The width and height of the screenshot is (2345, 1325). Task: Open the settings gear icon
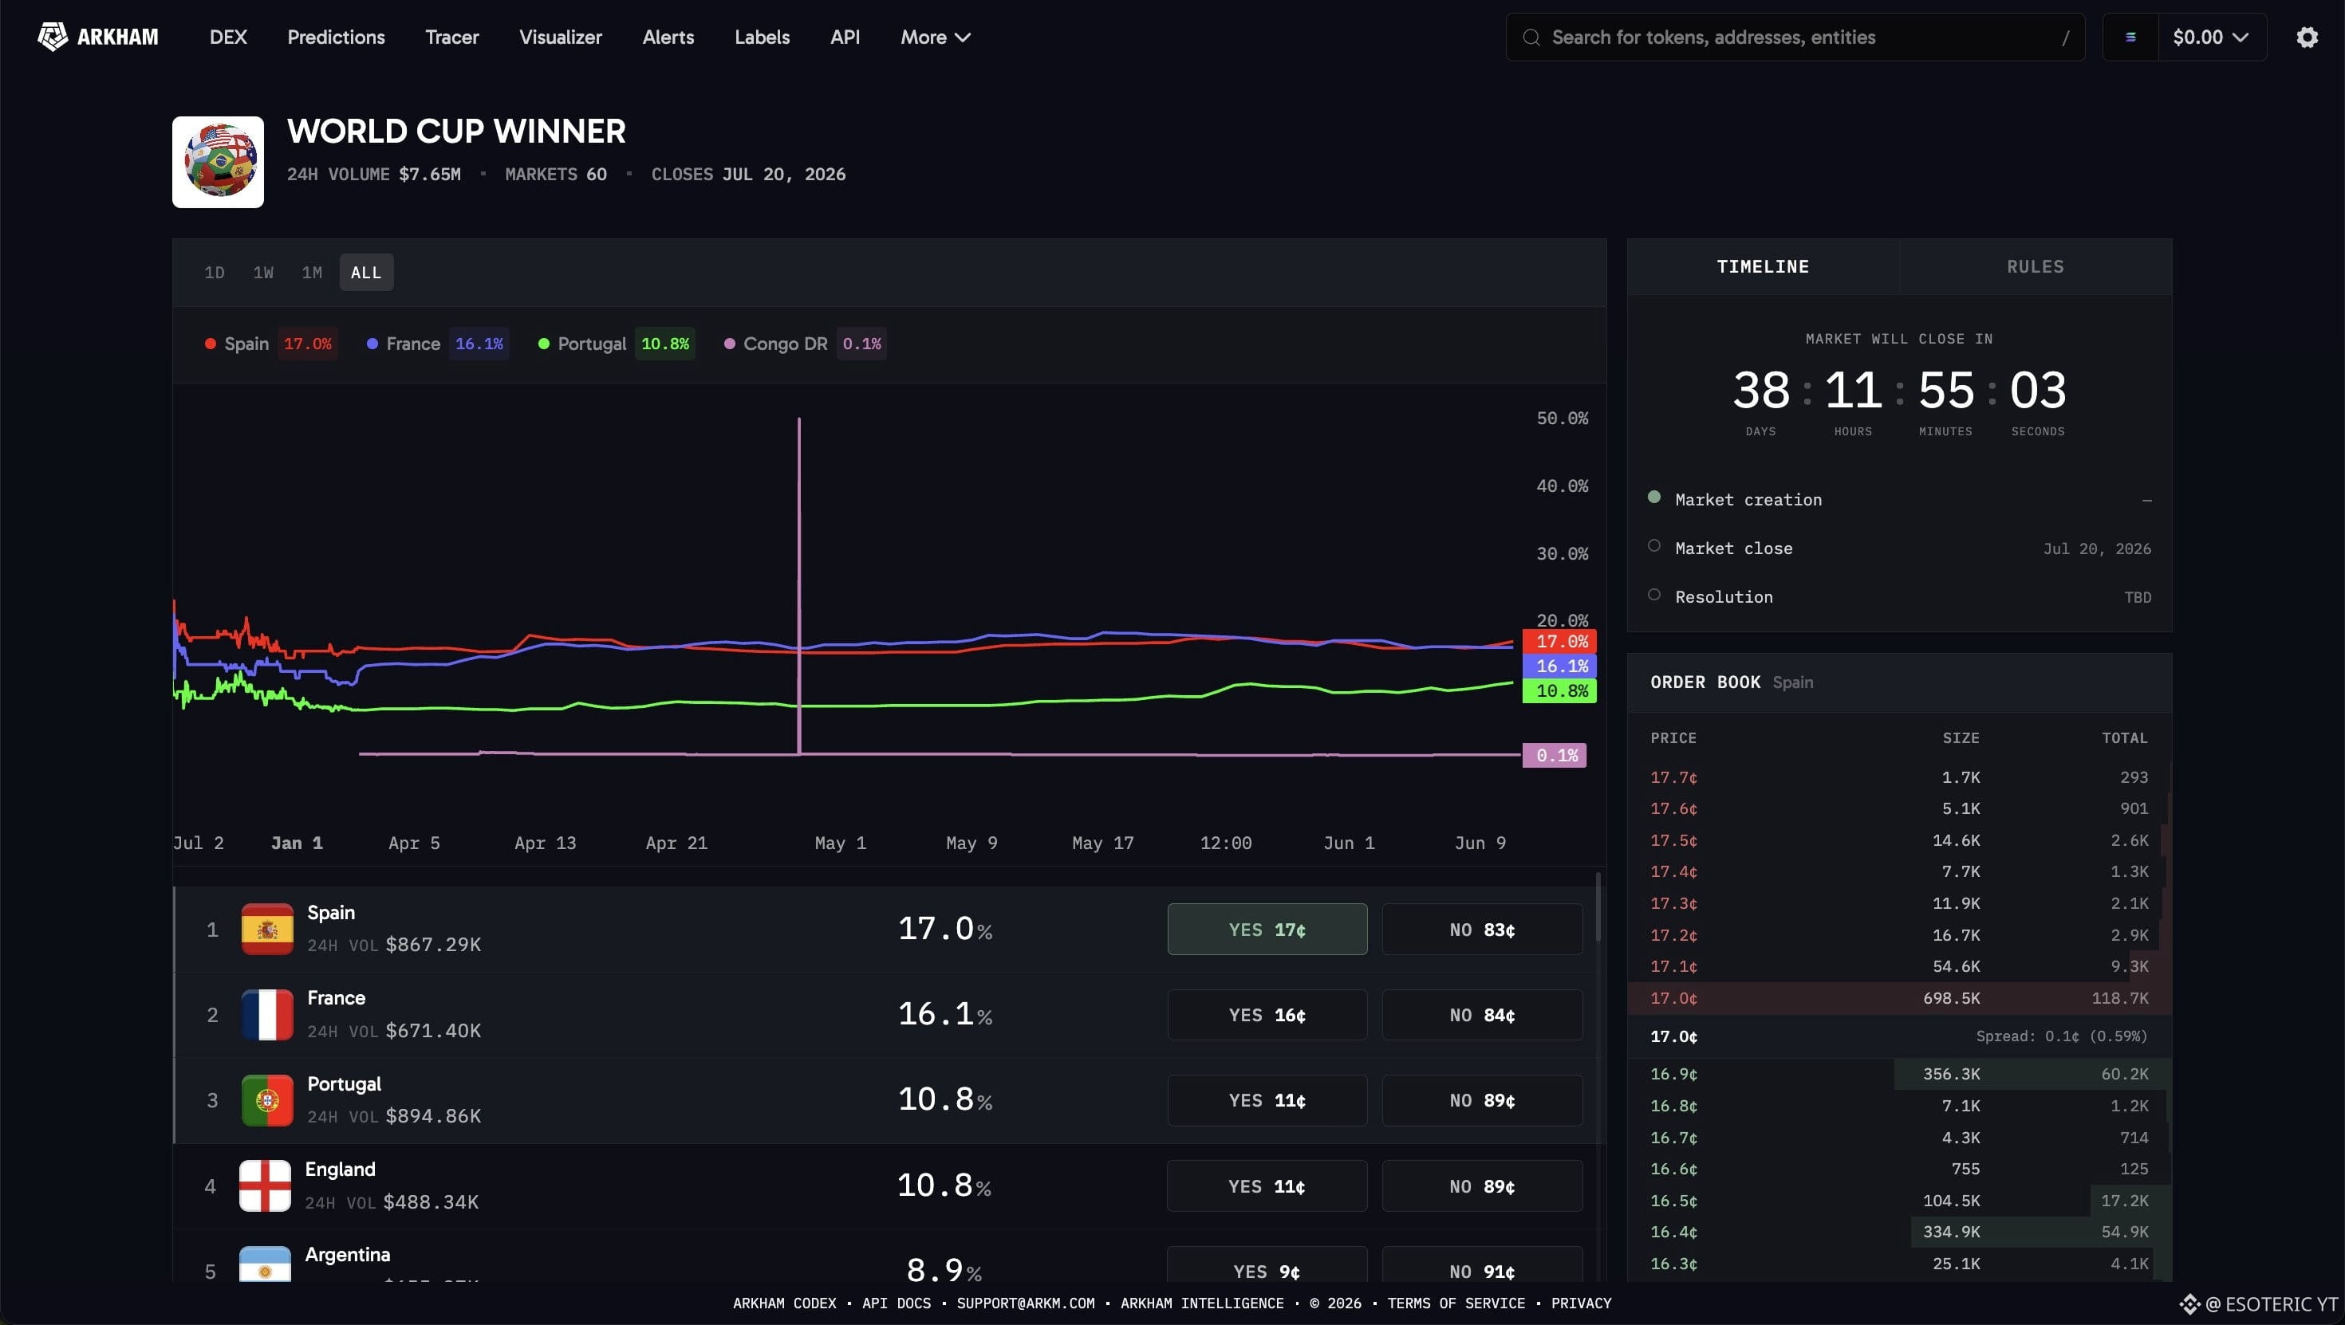pos(2307,37)
